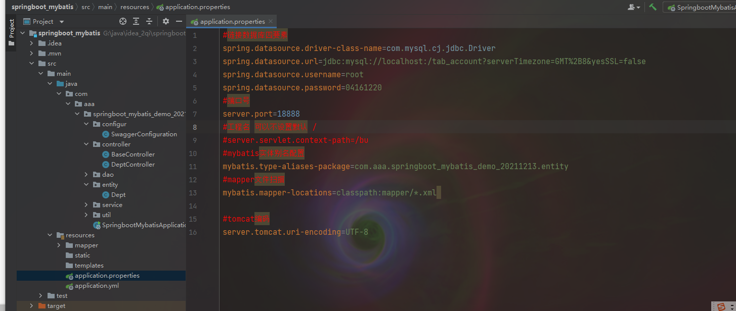Close the application.properties tab
Screen dimensions: 736x311
click(271, 21)
